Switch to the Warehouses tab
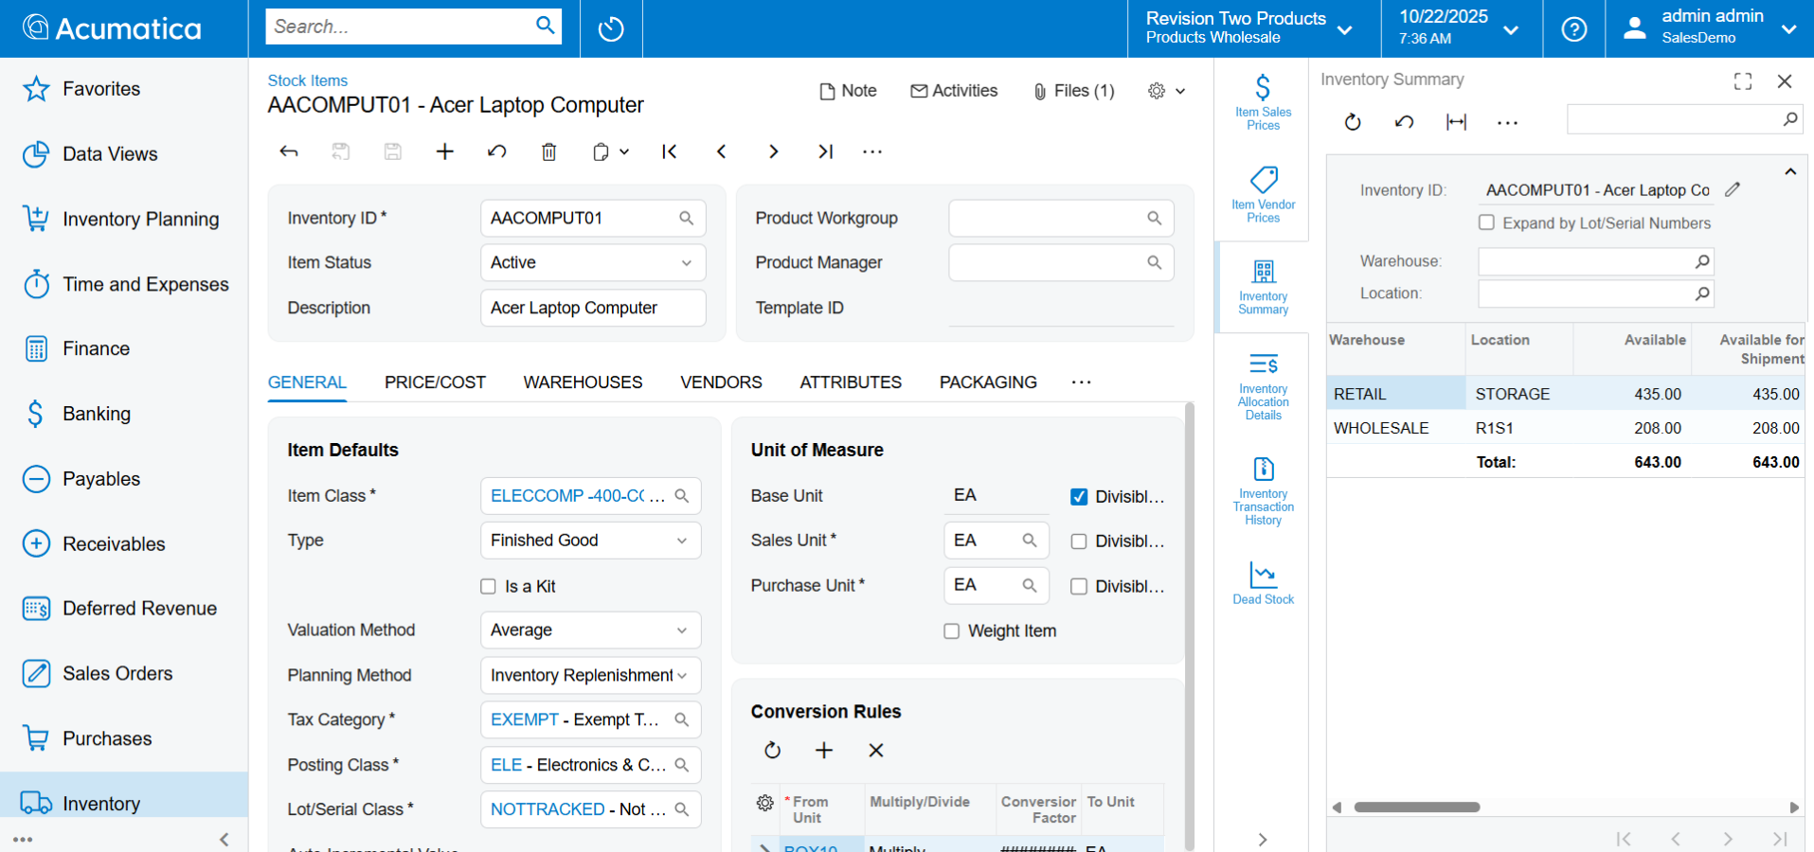 583,382
